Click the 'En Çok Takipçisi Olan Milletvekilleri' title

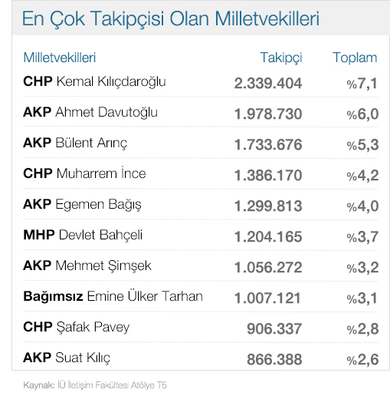pos(171,19)
